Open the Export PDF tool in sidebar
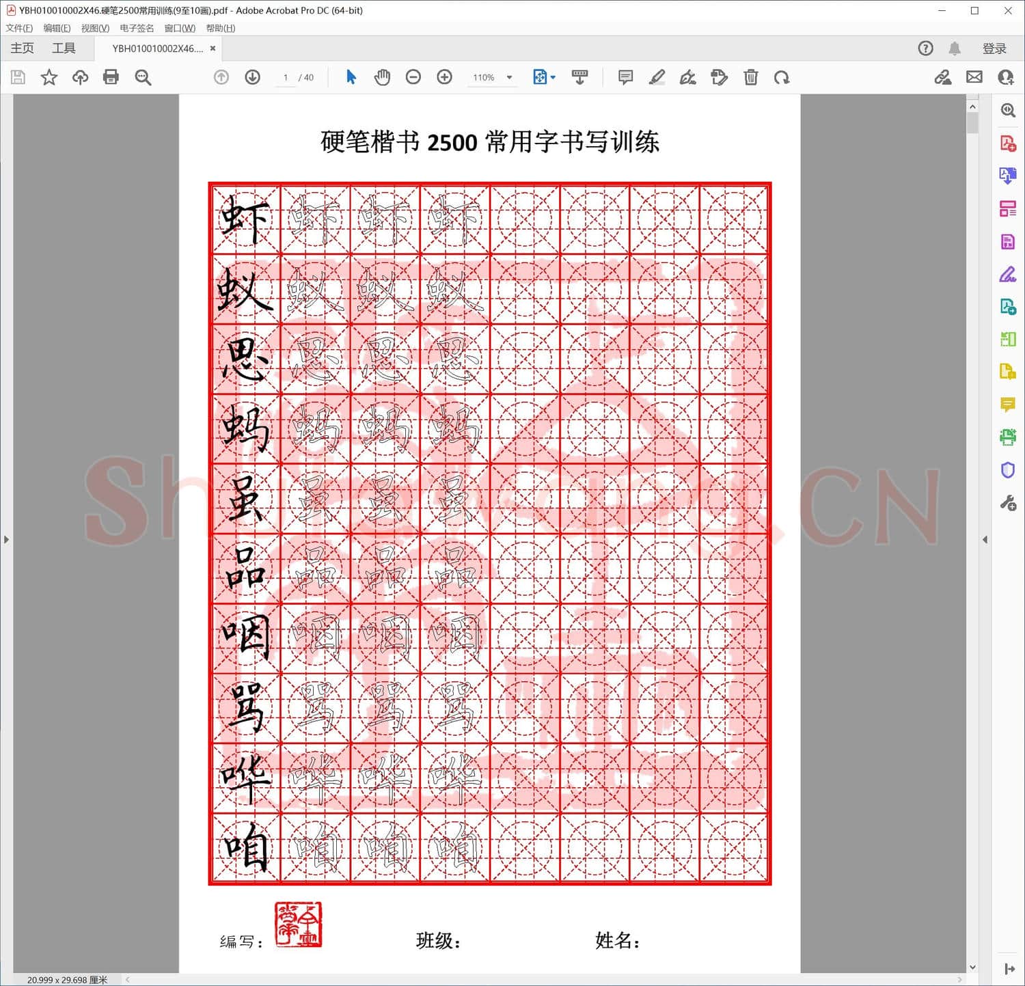Screen dimensions: 1025x986 [1008, 176]
